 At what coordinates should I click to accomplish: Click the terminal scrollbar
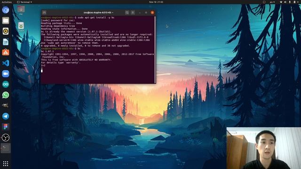[x=155, y=49]
